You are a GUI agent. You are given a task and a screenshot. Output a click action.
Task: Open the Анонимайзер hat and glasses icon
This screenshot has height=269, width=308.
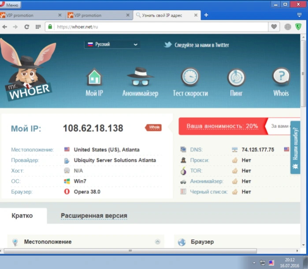[x=140, y=77]
